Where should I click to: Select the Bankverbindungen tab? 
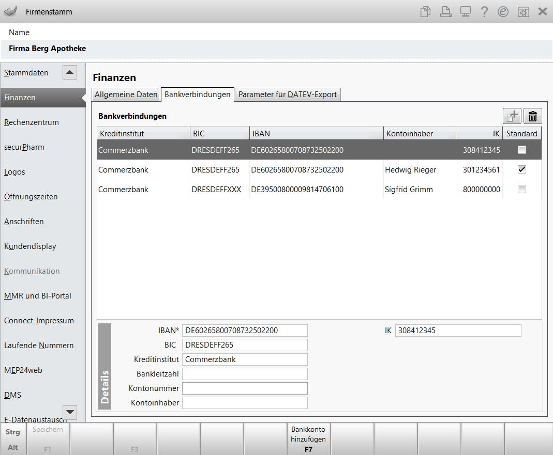[198, 95]
